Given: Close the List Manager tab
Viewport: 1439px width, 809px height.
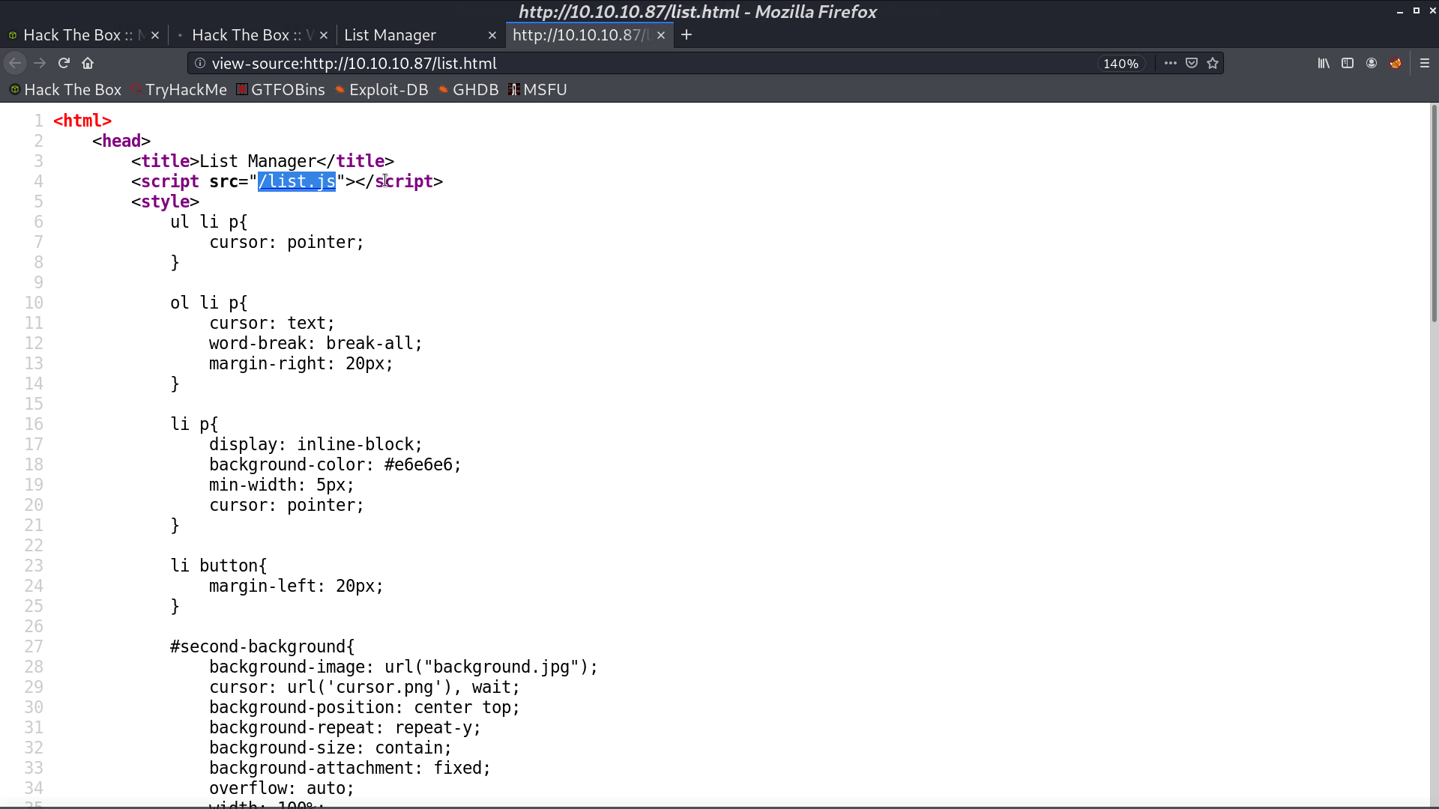Looking at the screenshot, I should [x=492, y=35].
